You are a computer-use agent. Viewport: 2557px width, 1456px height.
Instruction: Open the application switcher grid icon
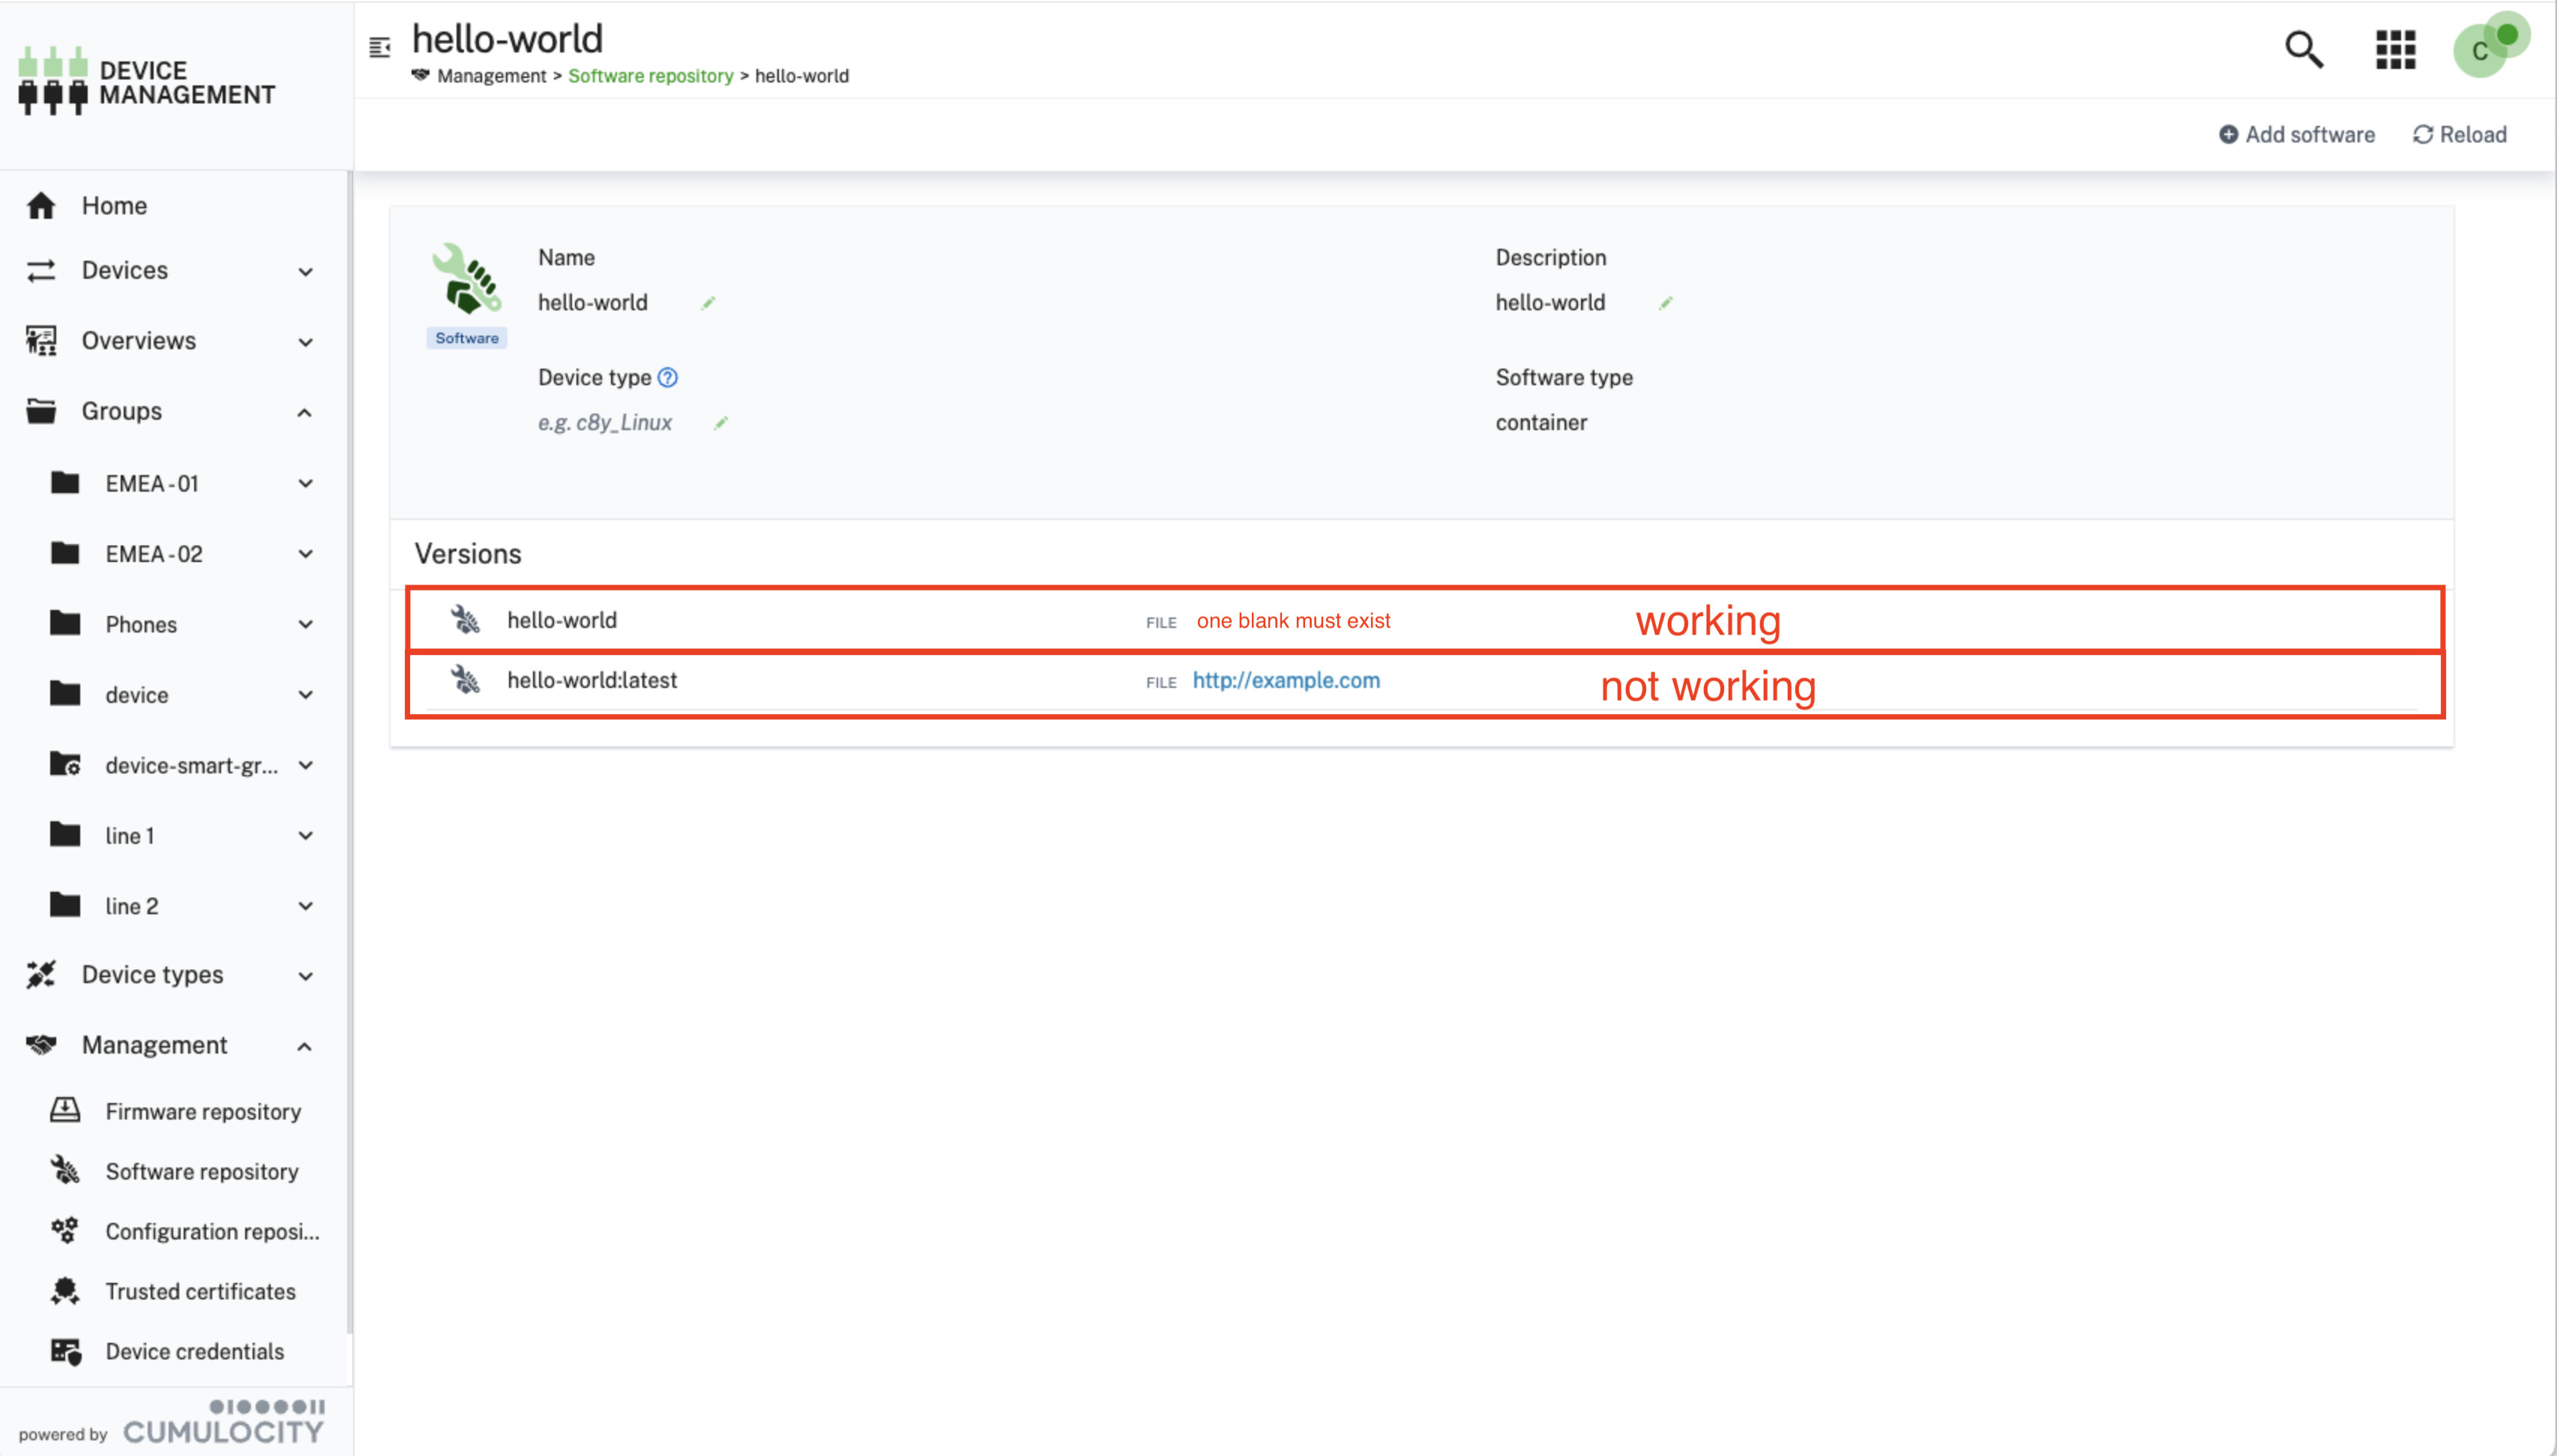tap(2395, 49)
